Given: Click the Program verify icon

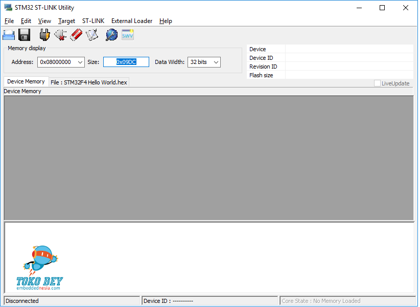Looking at the screenshot, I should (92, 35).
